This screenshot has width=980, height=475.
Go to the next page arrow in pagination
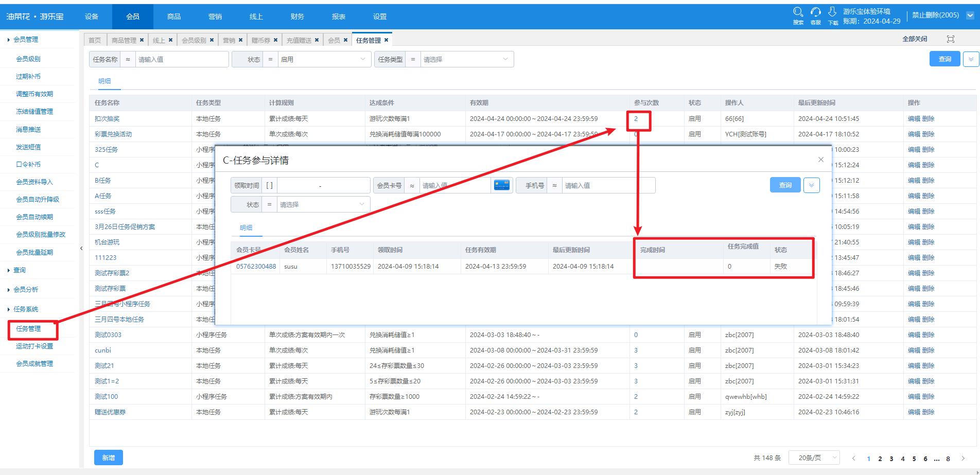[963, 459]
